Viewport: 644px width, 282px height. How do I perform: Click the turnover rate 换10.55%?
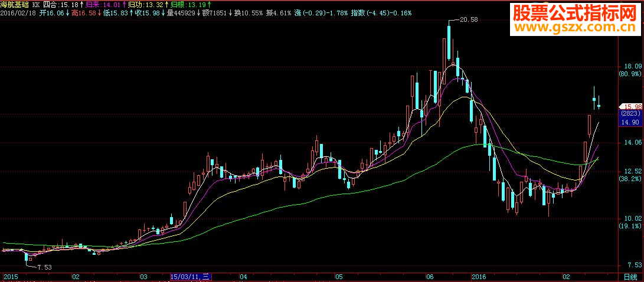coord(249,13)
